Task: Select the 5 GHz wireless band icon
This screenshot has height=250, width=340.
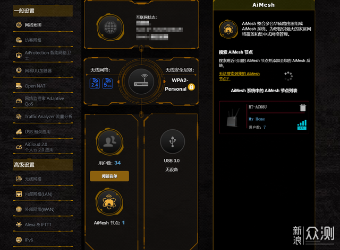Action: (107, 84)
